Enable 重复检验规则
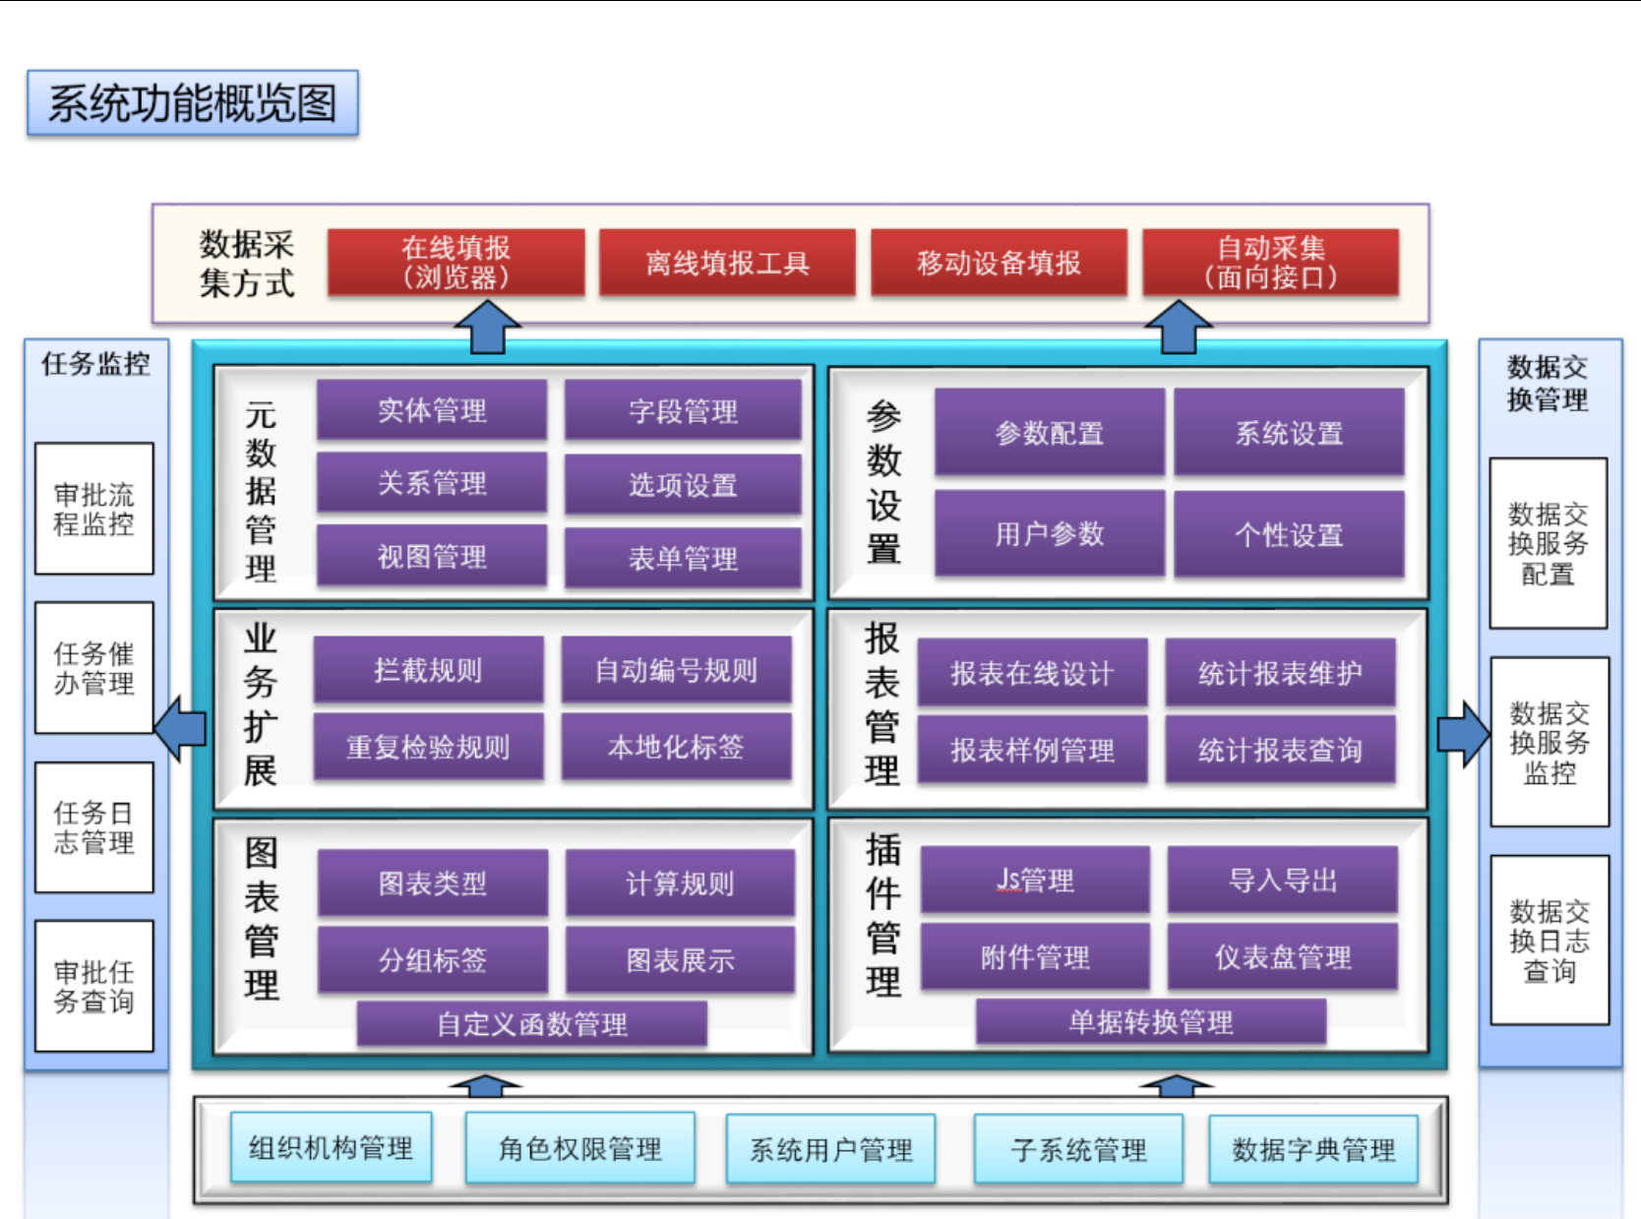This screenshot has height=1219, width=1641. point(428,747)
